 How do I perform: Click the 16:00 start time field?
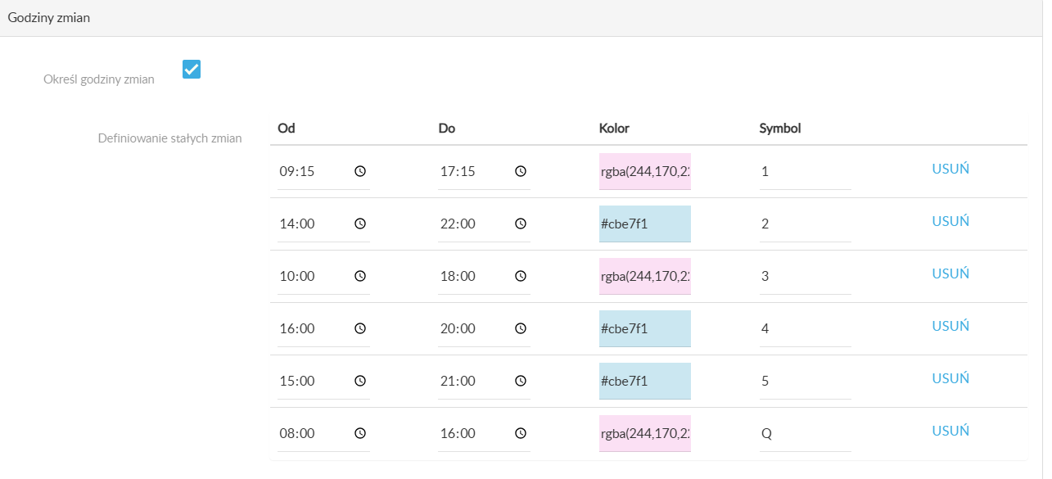click(323, 329)
